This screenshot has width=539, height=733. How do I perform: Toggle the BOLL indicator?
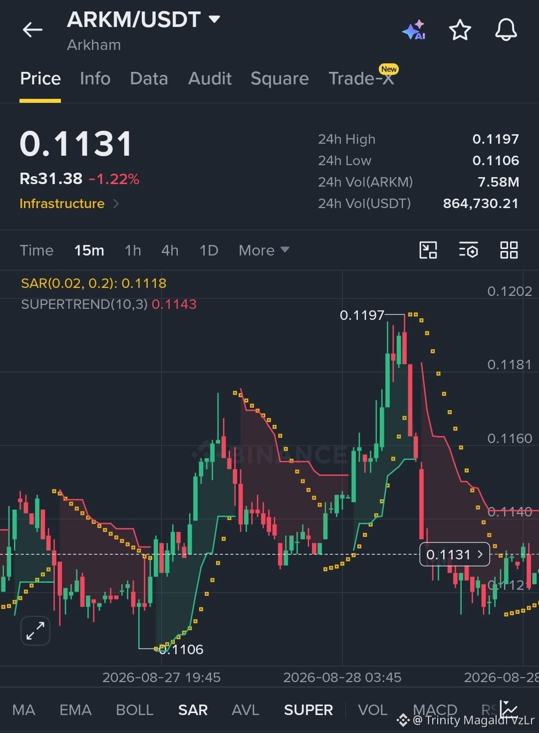[x=134, y=710]
